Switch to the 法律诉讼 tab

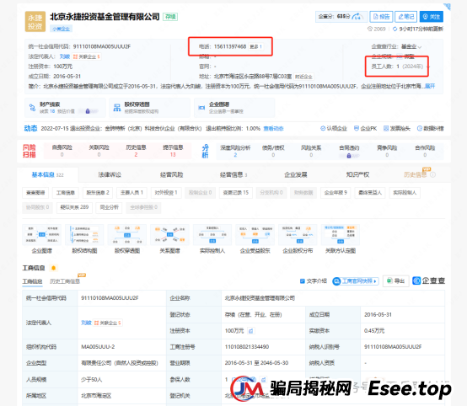tap(110, 174)
